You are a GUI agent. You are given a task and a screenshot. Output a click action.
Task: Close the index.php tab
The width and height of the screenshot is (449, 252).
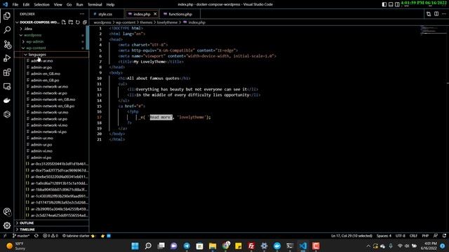click(155, 14)
